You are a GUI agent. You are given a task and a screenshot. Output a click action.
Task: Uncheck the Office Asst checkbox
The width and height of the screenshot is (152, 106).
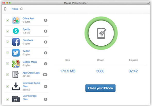(x=7, y=20)
